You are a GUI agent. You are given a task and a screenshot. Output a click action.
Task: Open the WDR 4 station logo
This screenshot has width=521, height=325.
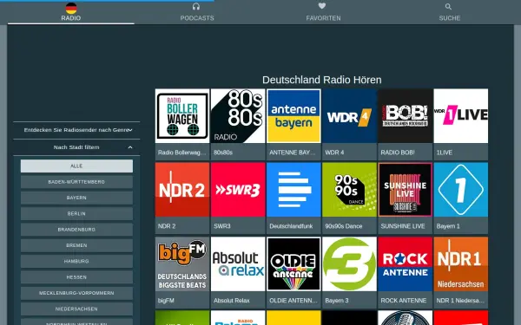tap(349, 116)
